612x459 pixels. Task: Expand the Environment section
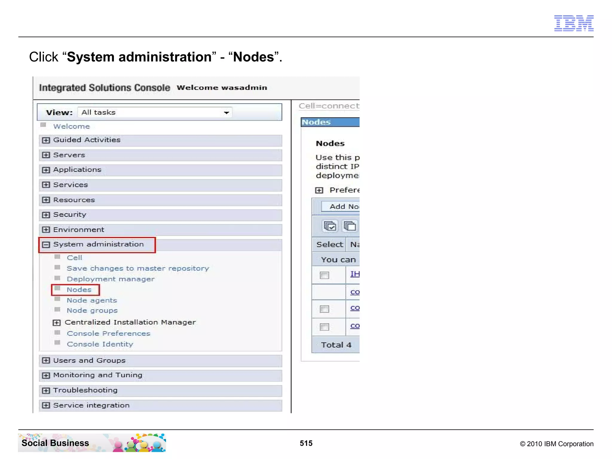pyautogui.click(x=46, y=229)
